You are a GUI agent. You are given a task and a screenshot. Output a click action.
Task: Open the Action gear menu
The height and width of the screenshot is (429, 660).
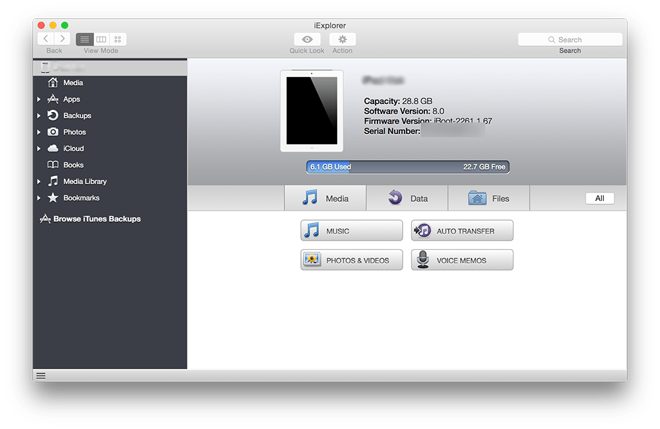click(x=343, y=40)
